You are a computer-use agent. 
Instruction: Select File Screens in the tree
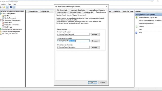(x=8, y=22)
